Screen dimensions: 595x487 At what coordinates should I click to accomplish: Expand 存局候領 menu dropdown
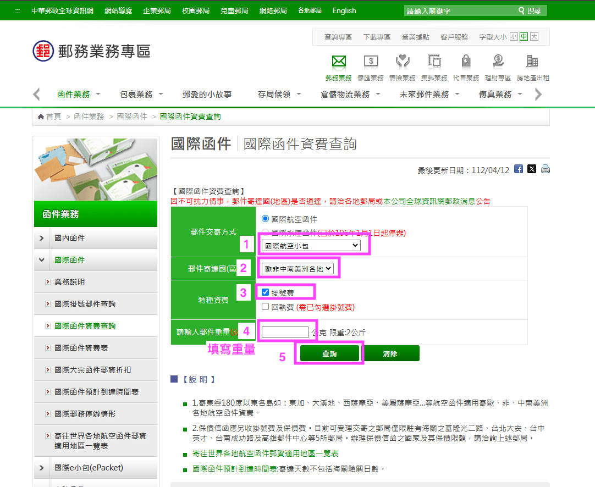point(299,93)
